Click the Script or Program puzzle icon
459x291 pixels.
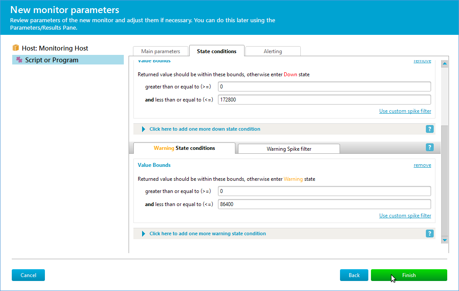point(19,60)
